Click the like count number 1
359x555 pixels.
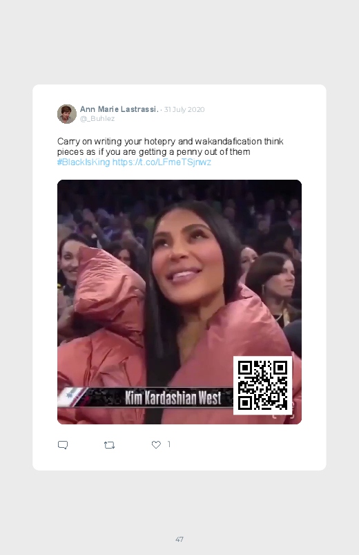tap(169, 444)
